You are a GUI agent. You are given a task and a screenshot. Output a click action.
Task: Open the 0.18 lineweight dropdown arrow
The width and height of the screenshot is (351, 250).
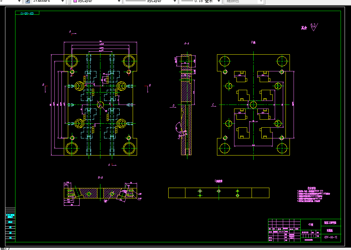coord(219,1)
